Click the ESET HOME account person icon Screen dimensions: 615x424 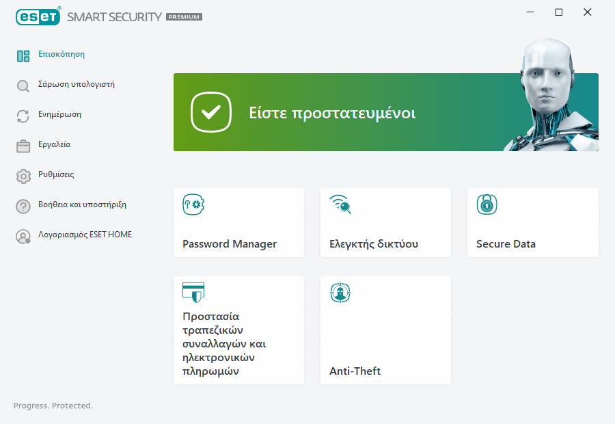pyautogui.click(x=23, y=235)
